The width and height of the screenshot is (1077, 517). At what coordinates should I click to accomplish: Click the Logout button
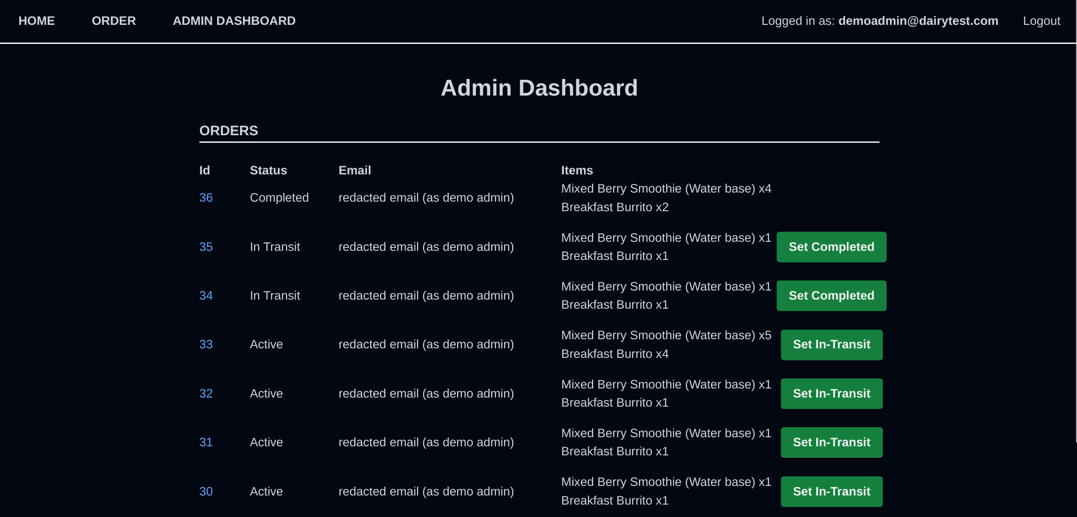pyautogui.click(x=1042, y=21)
